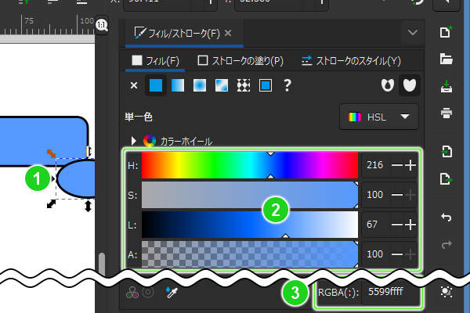Click the unset paint question mark
The height and width of the screenshot is (313, 470).
[287, 85]
